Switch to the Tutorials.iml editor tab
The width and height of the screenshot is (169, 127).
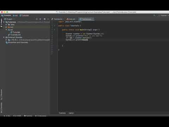pos(57,19)
